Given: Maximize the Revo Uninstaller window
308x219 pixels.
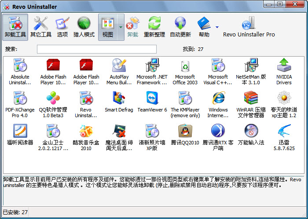Looking at the screenshot, I should point(280,4).
